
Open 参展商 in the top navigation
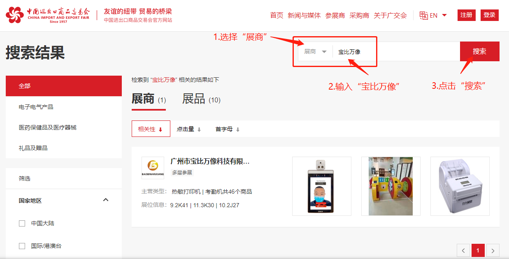(335, 16)
